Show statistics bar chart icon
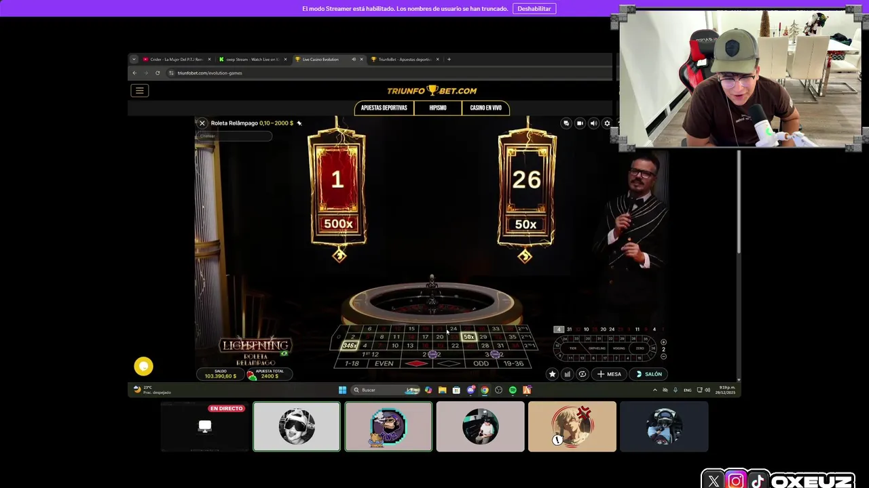869x488 pixels. point(567,374)
